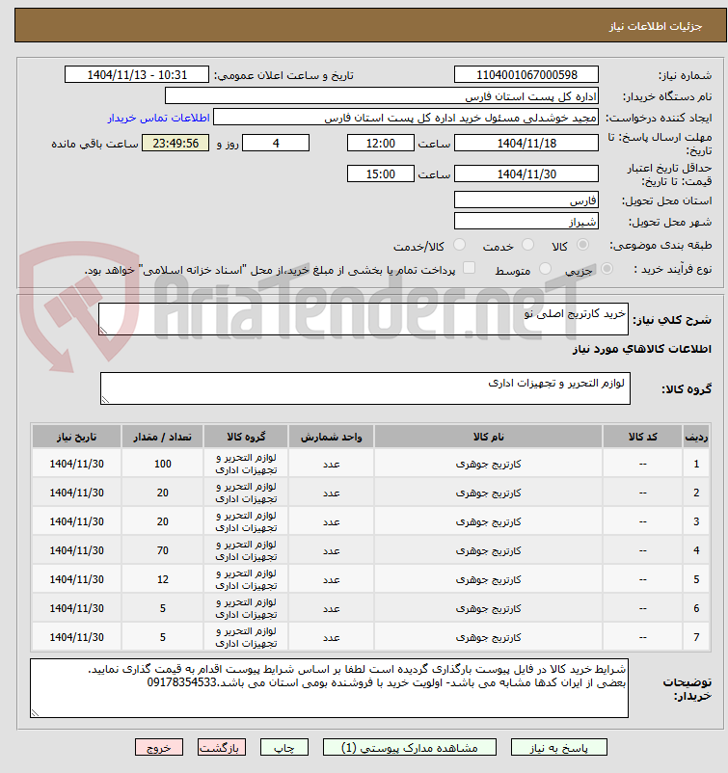
Task: Click the date 1404/11/30 in row 6
Action: [x=77, y=608]
